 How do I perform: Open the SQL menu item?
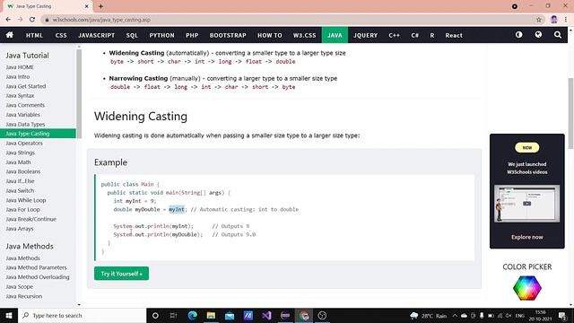[x=132, y=35]
